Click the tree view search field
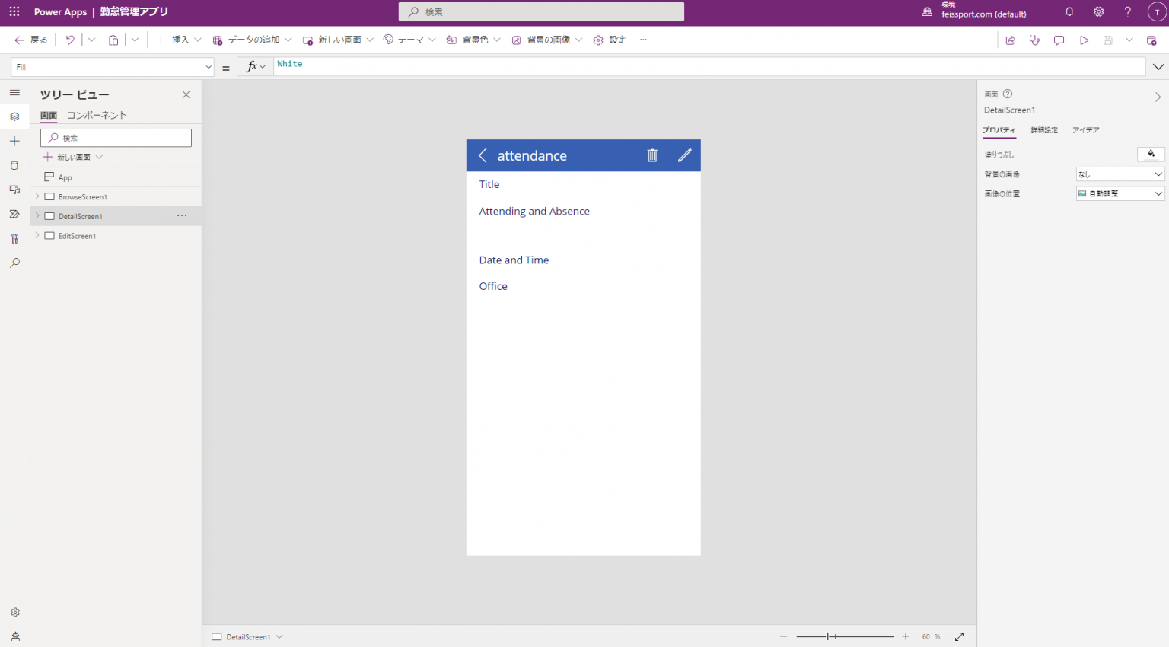 tap(116, 138)
